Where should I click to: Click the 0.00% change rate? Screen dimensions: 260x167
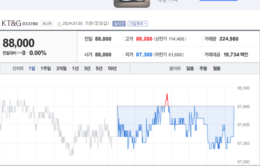pos(38,53)
